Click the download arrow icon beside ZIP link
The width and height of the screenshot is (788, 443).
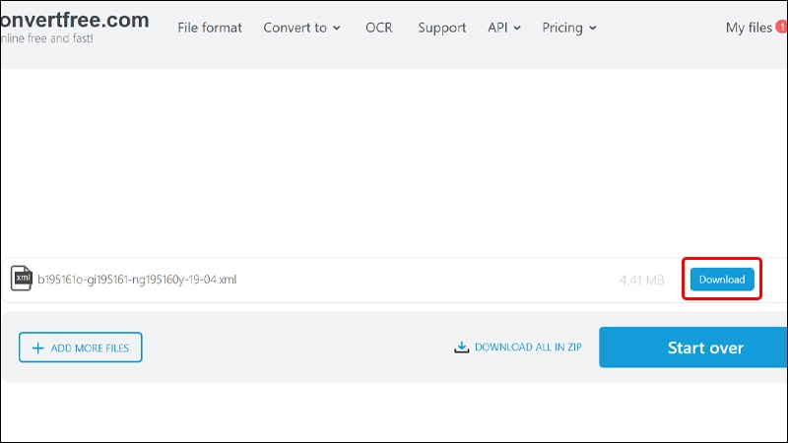coord(461,348)
